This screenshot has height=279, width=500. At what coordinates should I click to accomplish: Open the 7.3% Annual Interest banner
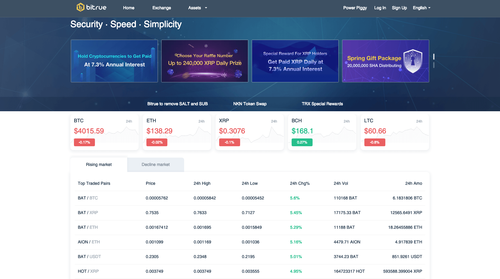point(114,61)
